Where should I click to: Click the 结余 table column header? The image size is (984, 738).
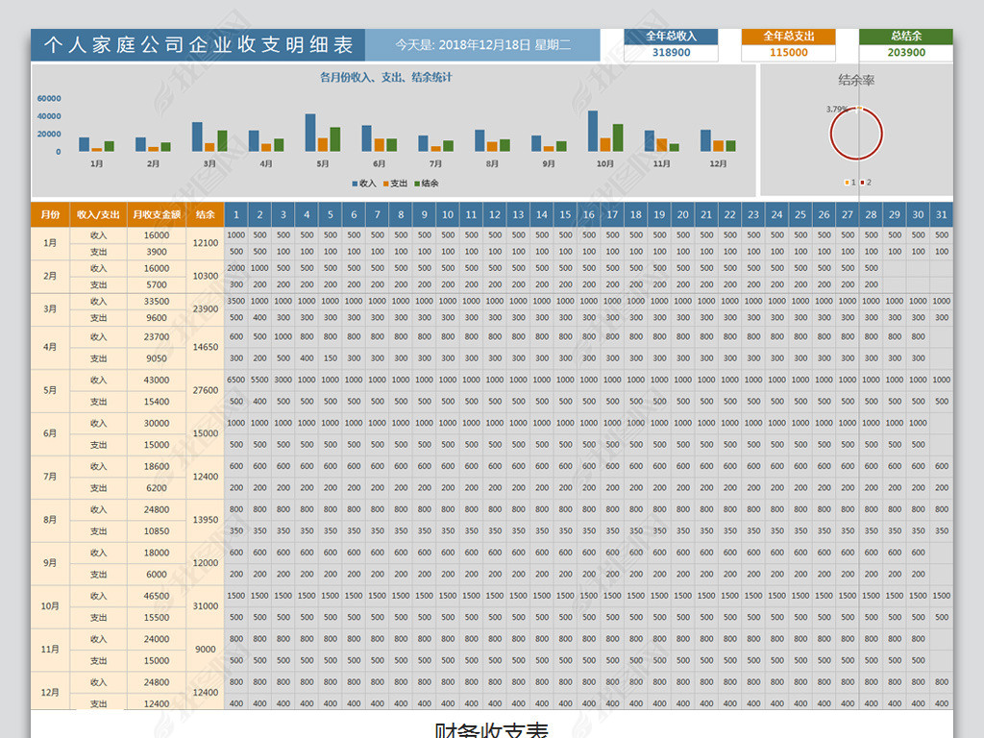205,214
